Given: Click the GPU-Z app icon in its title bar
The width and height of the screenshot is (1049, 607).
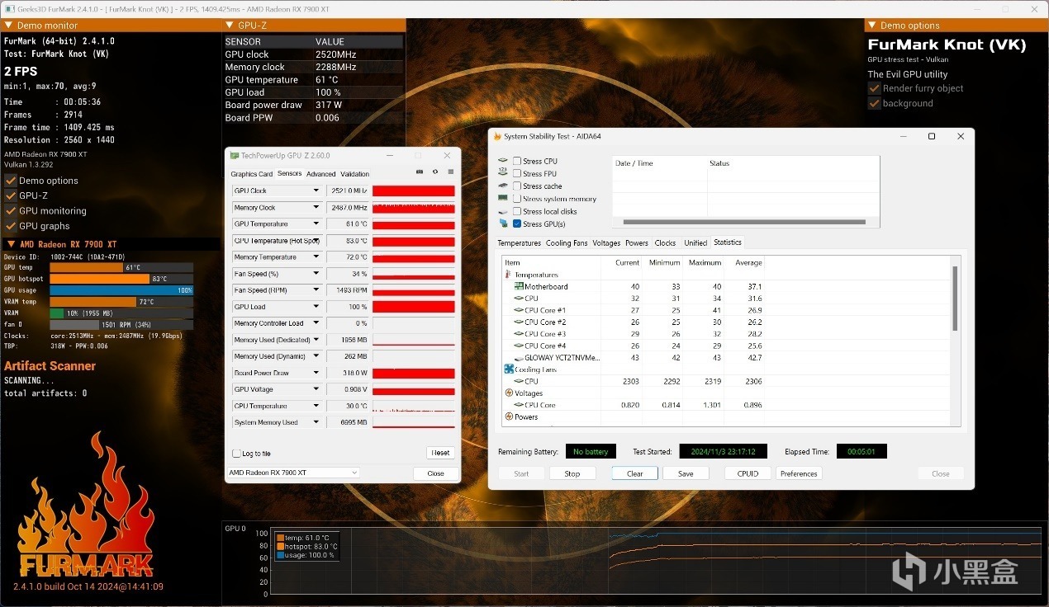Looking at the screenshot, I should tap(235, 155).
